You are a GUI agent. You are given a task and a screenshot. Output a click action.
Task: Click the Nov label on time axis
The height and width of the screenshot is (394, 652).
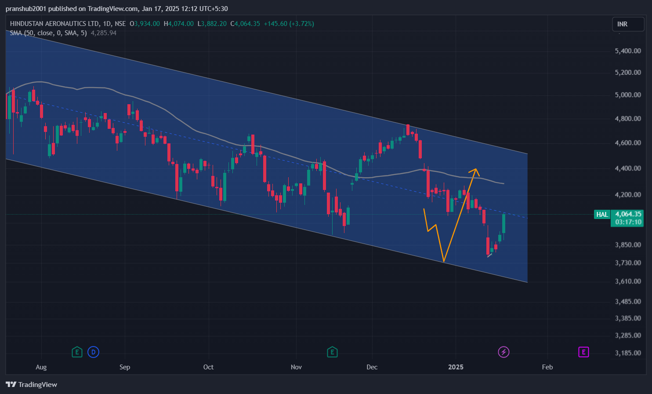[296, 367]
